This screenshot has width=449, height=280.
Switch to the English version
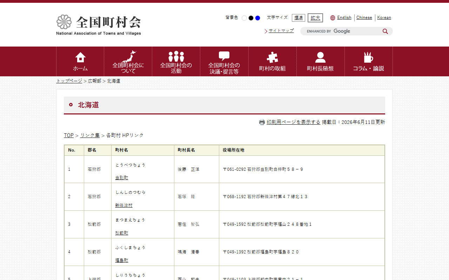click(x=344, y=17)
